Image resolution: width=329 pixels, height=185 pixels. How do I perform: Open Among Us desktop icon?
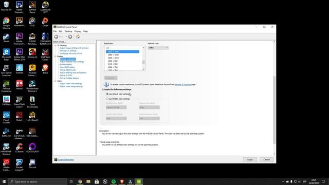32,53
